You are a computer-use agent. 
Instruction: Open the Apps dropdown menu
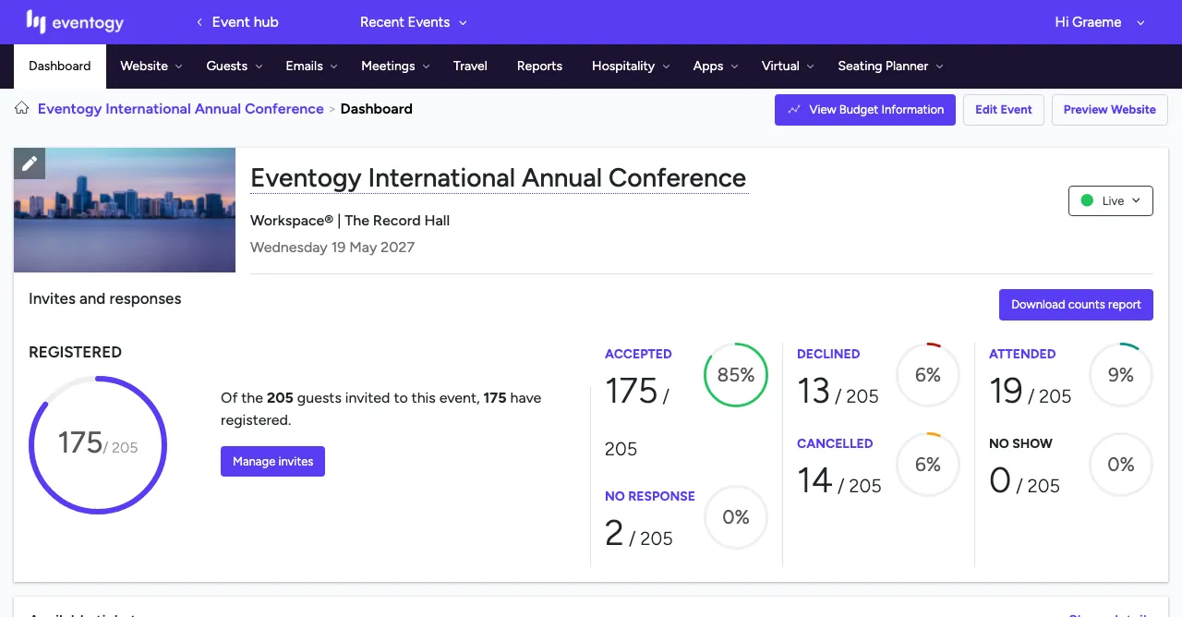pyautogui.click(x=716, y=67)
